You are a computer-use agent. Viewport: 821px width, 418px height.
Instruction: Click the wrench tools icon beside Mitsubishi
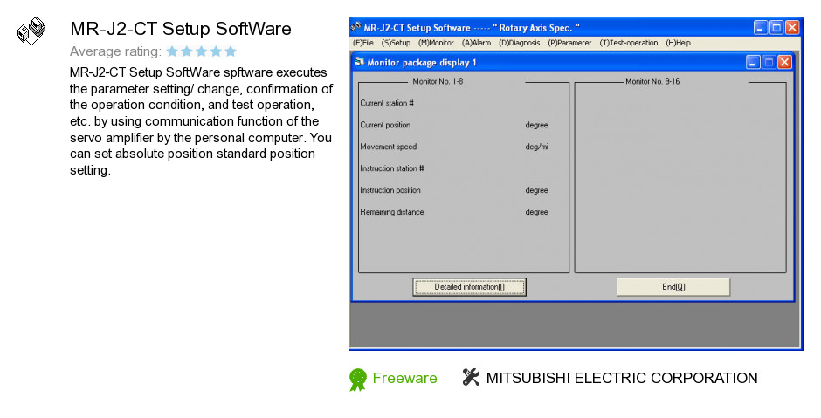(471, 377)
